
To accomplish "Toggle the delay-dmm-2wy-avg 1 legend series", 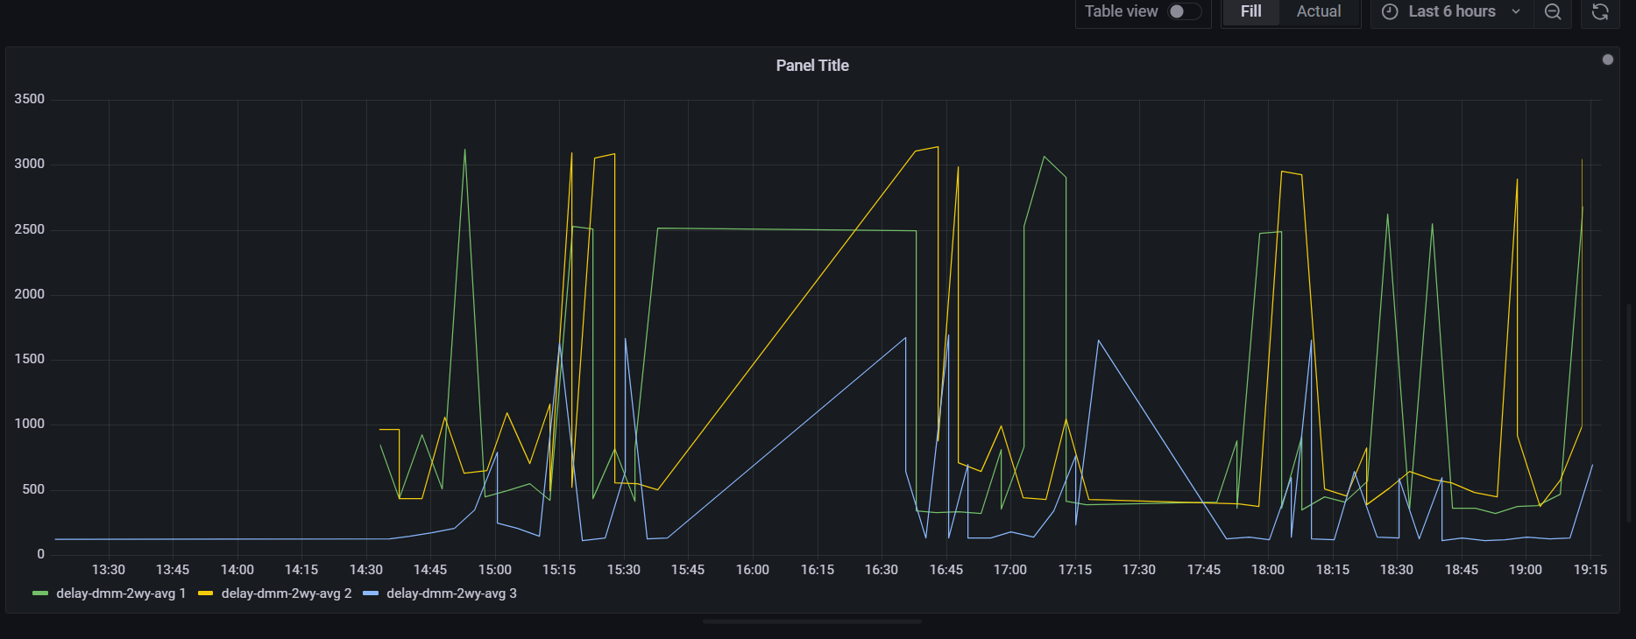I will (x=121, y=593).
